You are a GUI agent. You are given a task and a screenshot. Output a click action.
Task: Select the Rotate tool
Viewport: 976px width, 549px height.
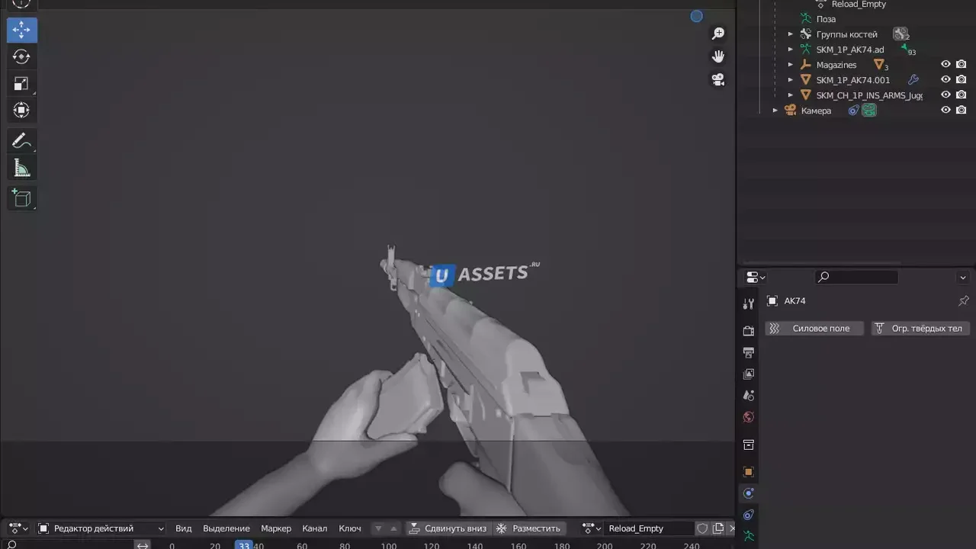pos(21,56)
